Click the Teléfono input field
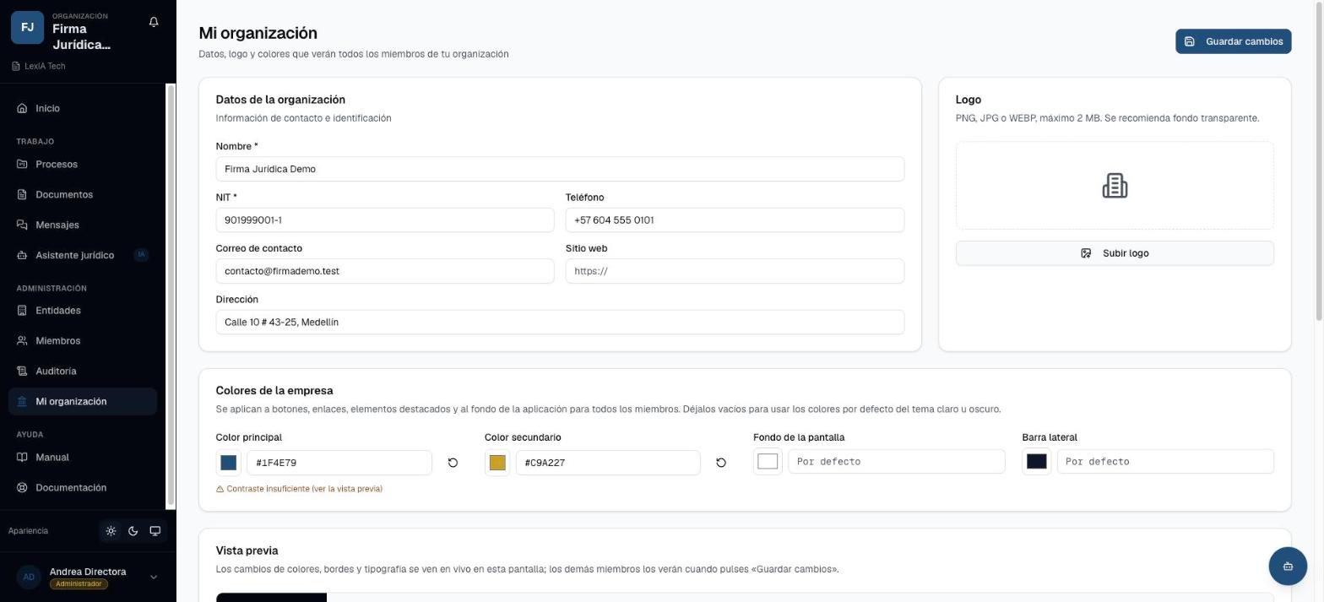Screen dimensions: 1324x602 (735, 220)
